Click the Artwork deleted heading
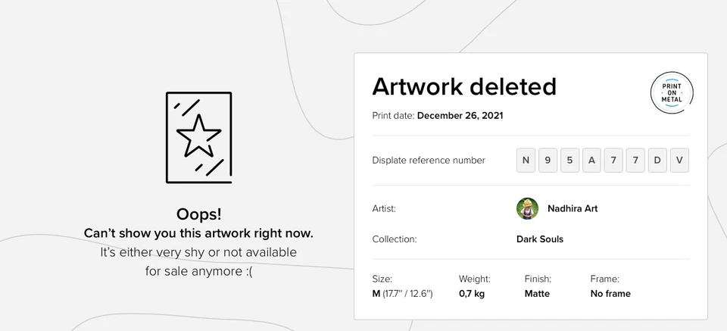 (x=464, y=87)
